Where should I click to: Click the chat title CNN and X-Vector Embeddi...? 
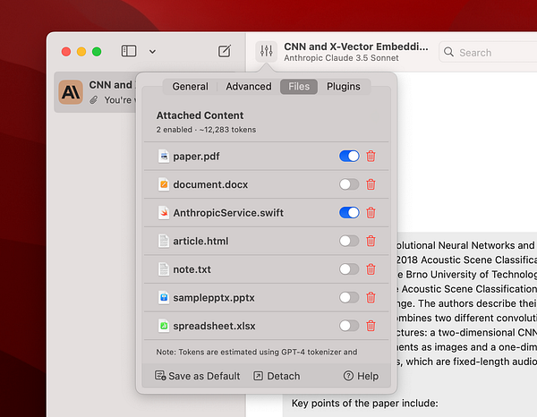356,47
